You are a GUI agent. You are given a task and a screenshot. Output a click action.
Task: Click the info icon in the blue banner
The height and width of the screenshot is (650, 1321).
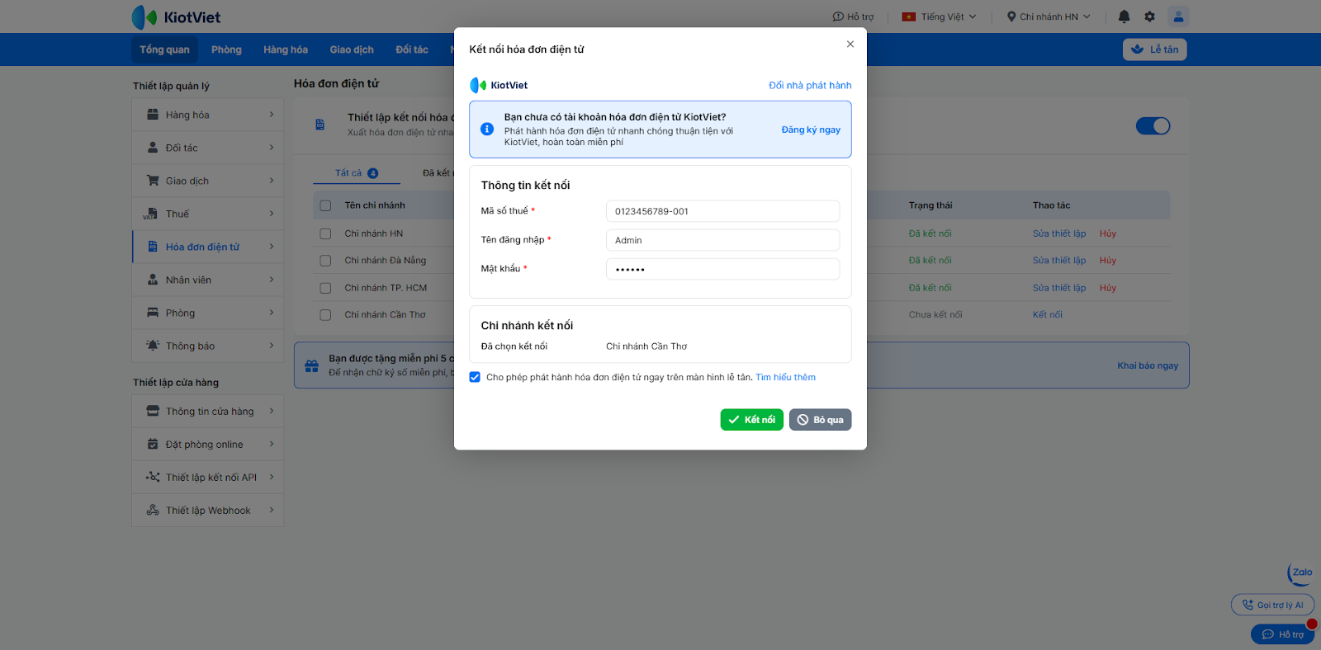pos(487,129)
